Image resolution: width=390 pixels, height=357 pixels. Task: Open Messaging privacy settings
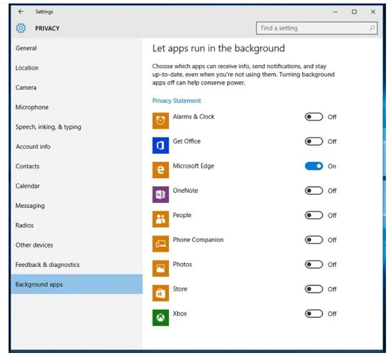76,206
